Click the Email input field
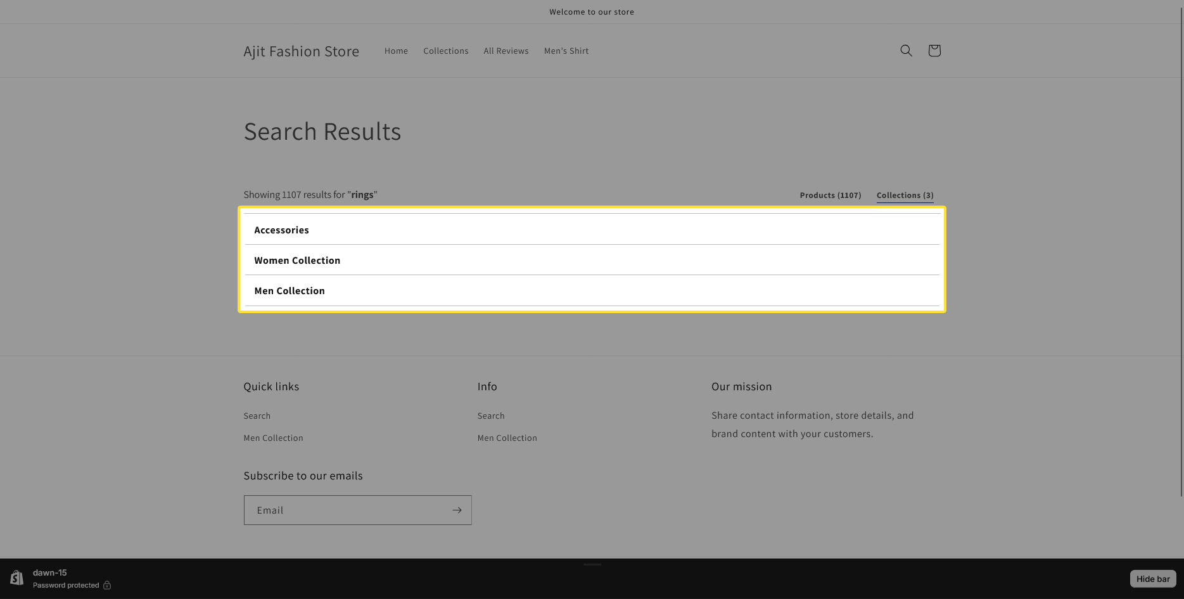The height and width of the screenshot is (599, 1184). tap(347, 510)
